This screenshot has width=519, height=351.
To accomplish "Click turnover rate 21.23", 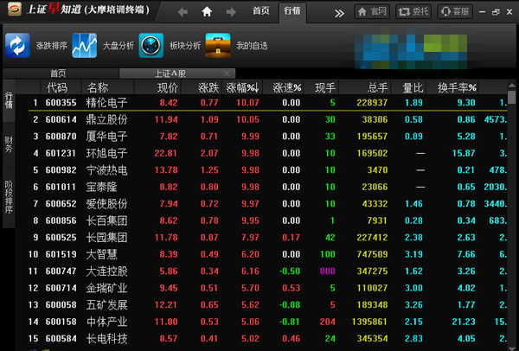I will click(x=464, y=322).
